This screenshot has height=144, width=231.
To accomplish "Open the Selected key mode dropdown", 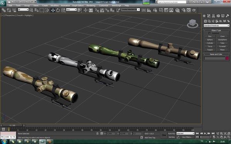I will click(x=185, y=133).
